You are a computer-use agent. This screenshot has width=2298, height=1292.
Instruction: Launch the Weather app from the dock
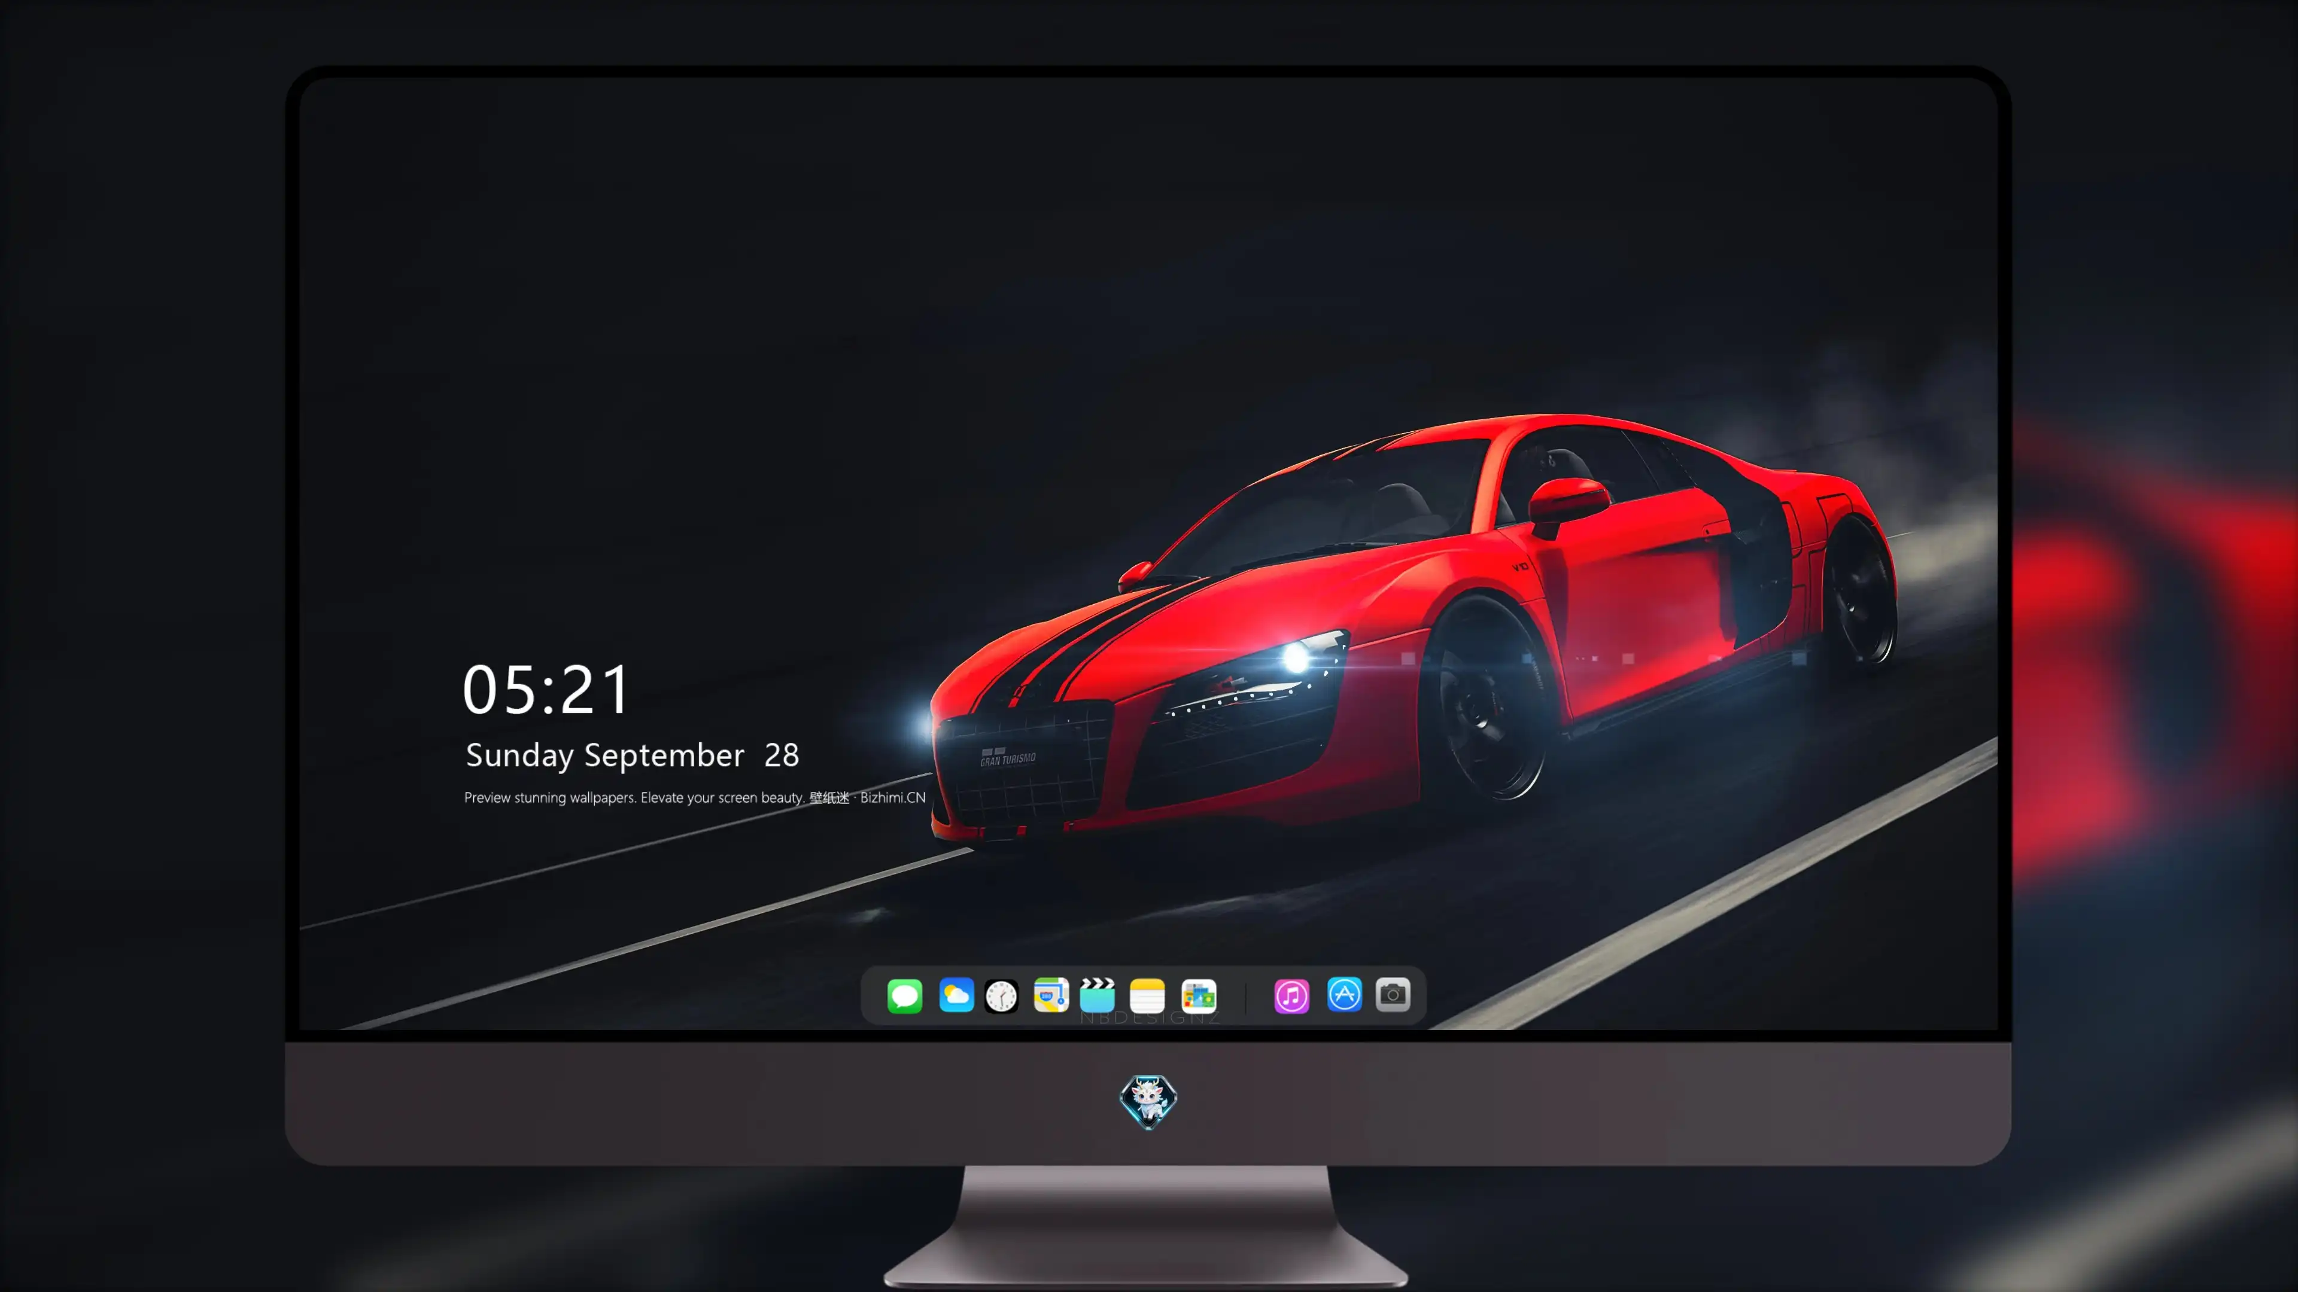pos(956,995)
